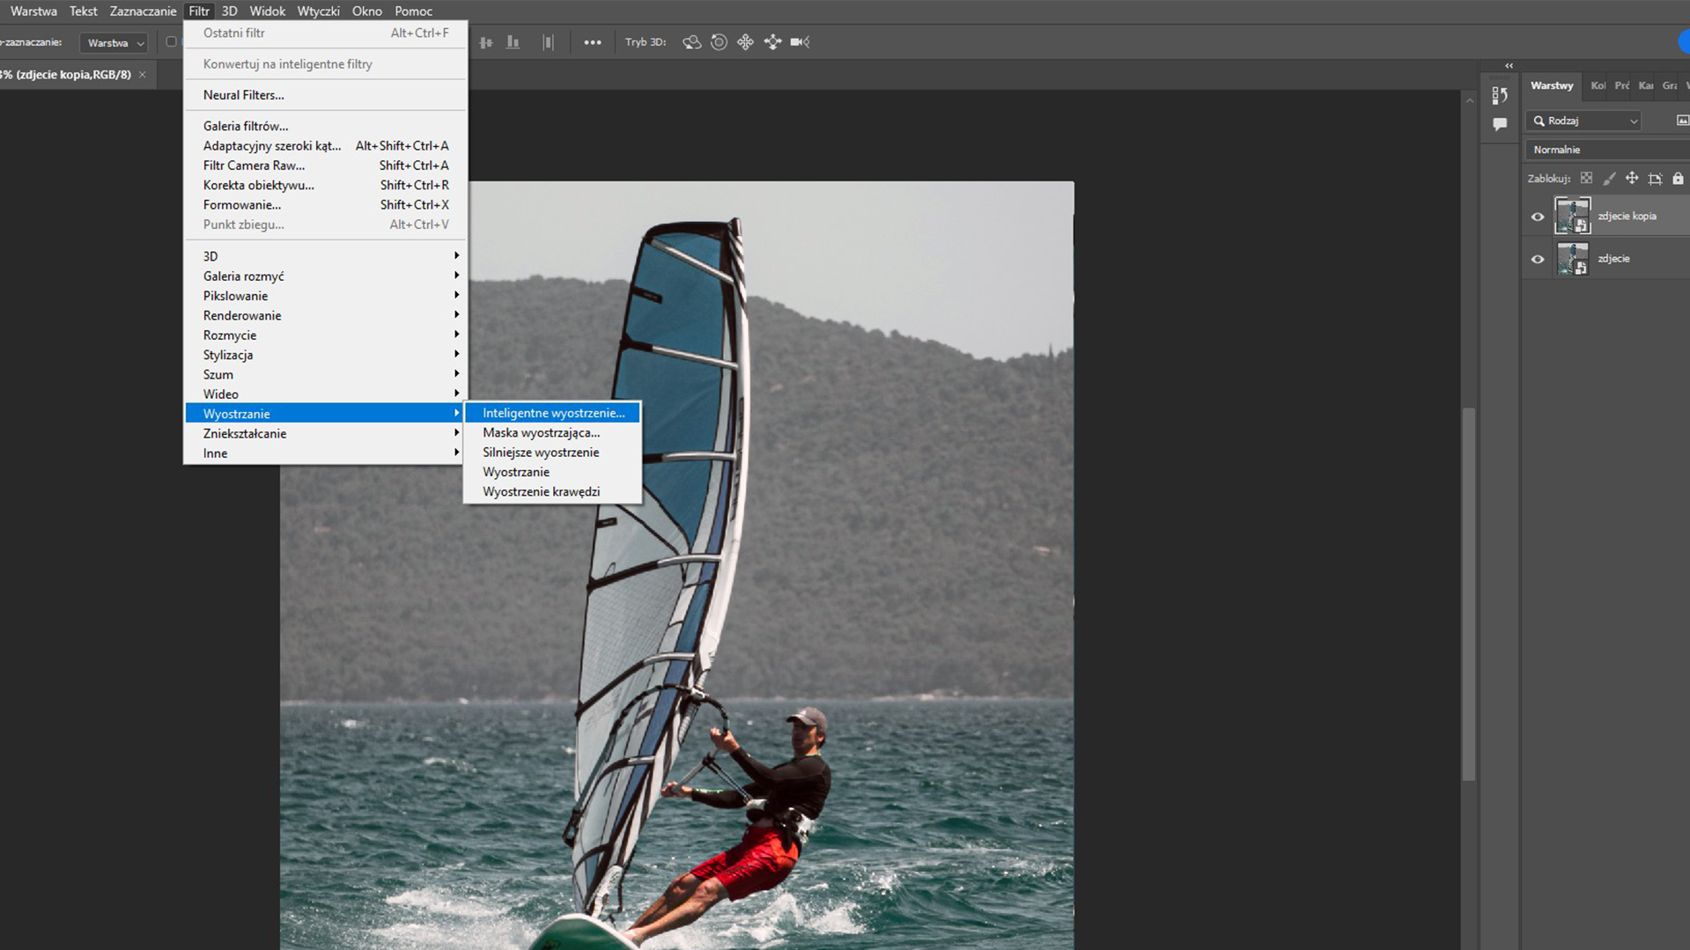Open the Tekst menu
The height and width of the screenshot is (950, 1690).
pos(83,11)
